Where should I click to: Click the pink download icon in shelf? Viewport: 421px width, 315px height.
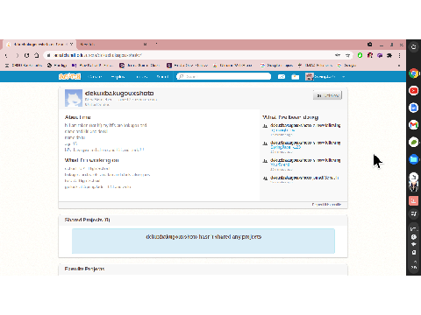pyautogui.click(x=413, y=200)
